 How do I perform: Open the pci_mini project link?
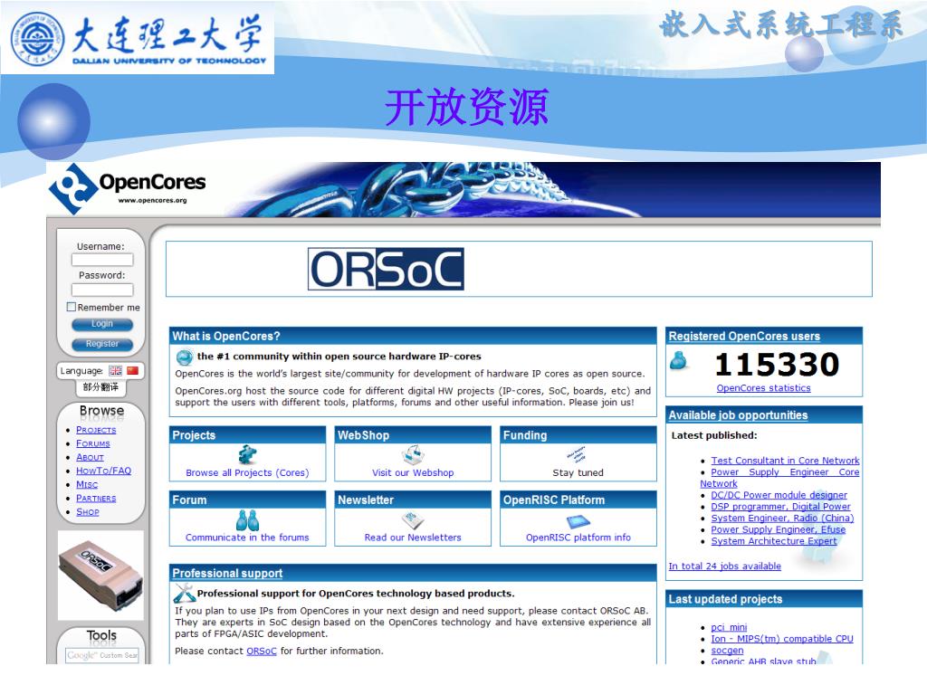[x=729, y=627]
